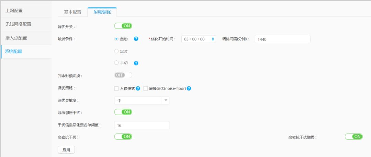Turn off the 高密抗干扰 switch
The width and height of the screenshot is (371, 157).
[123, 136]
